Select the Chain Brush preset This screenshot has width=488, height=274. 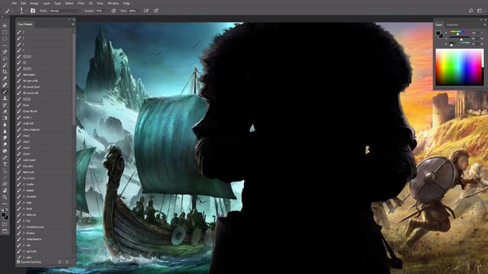tap(29, 111)
